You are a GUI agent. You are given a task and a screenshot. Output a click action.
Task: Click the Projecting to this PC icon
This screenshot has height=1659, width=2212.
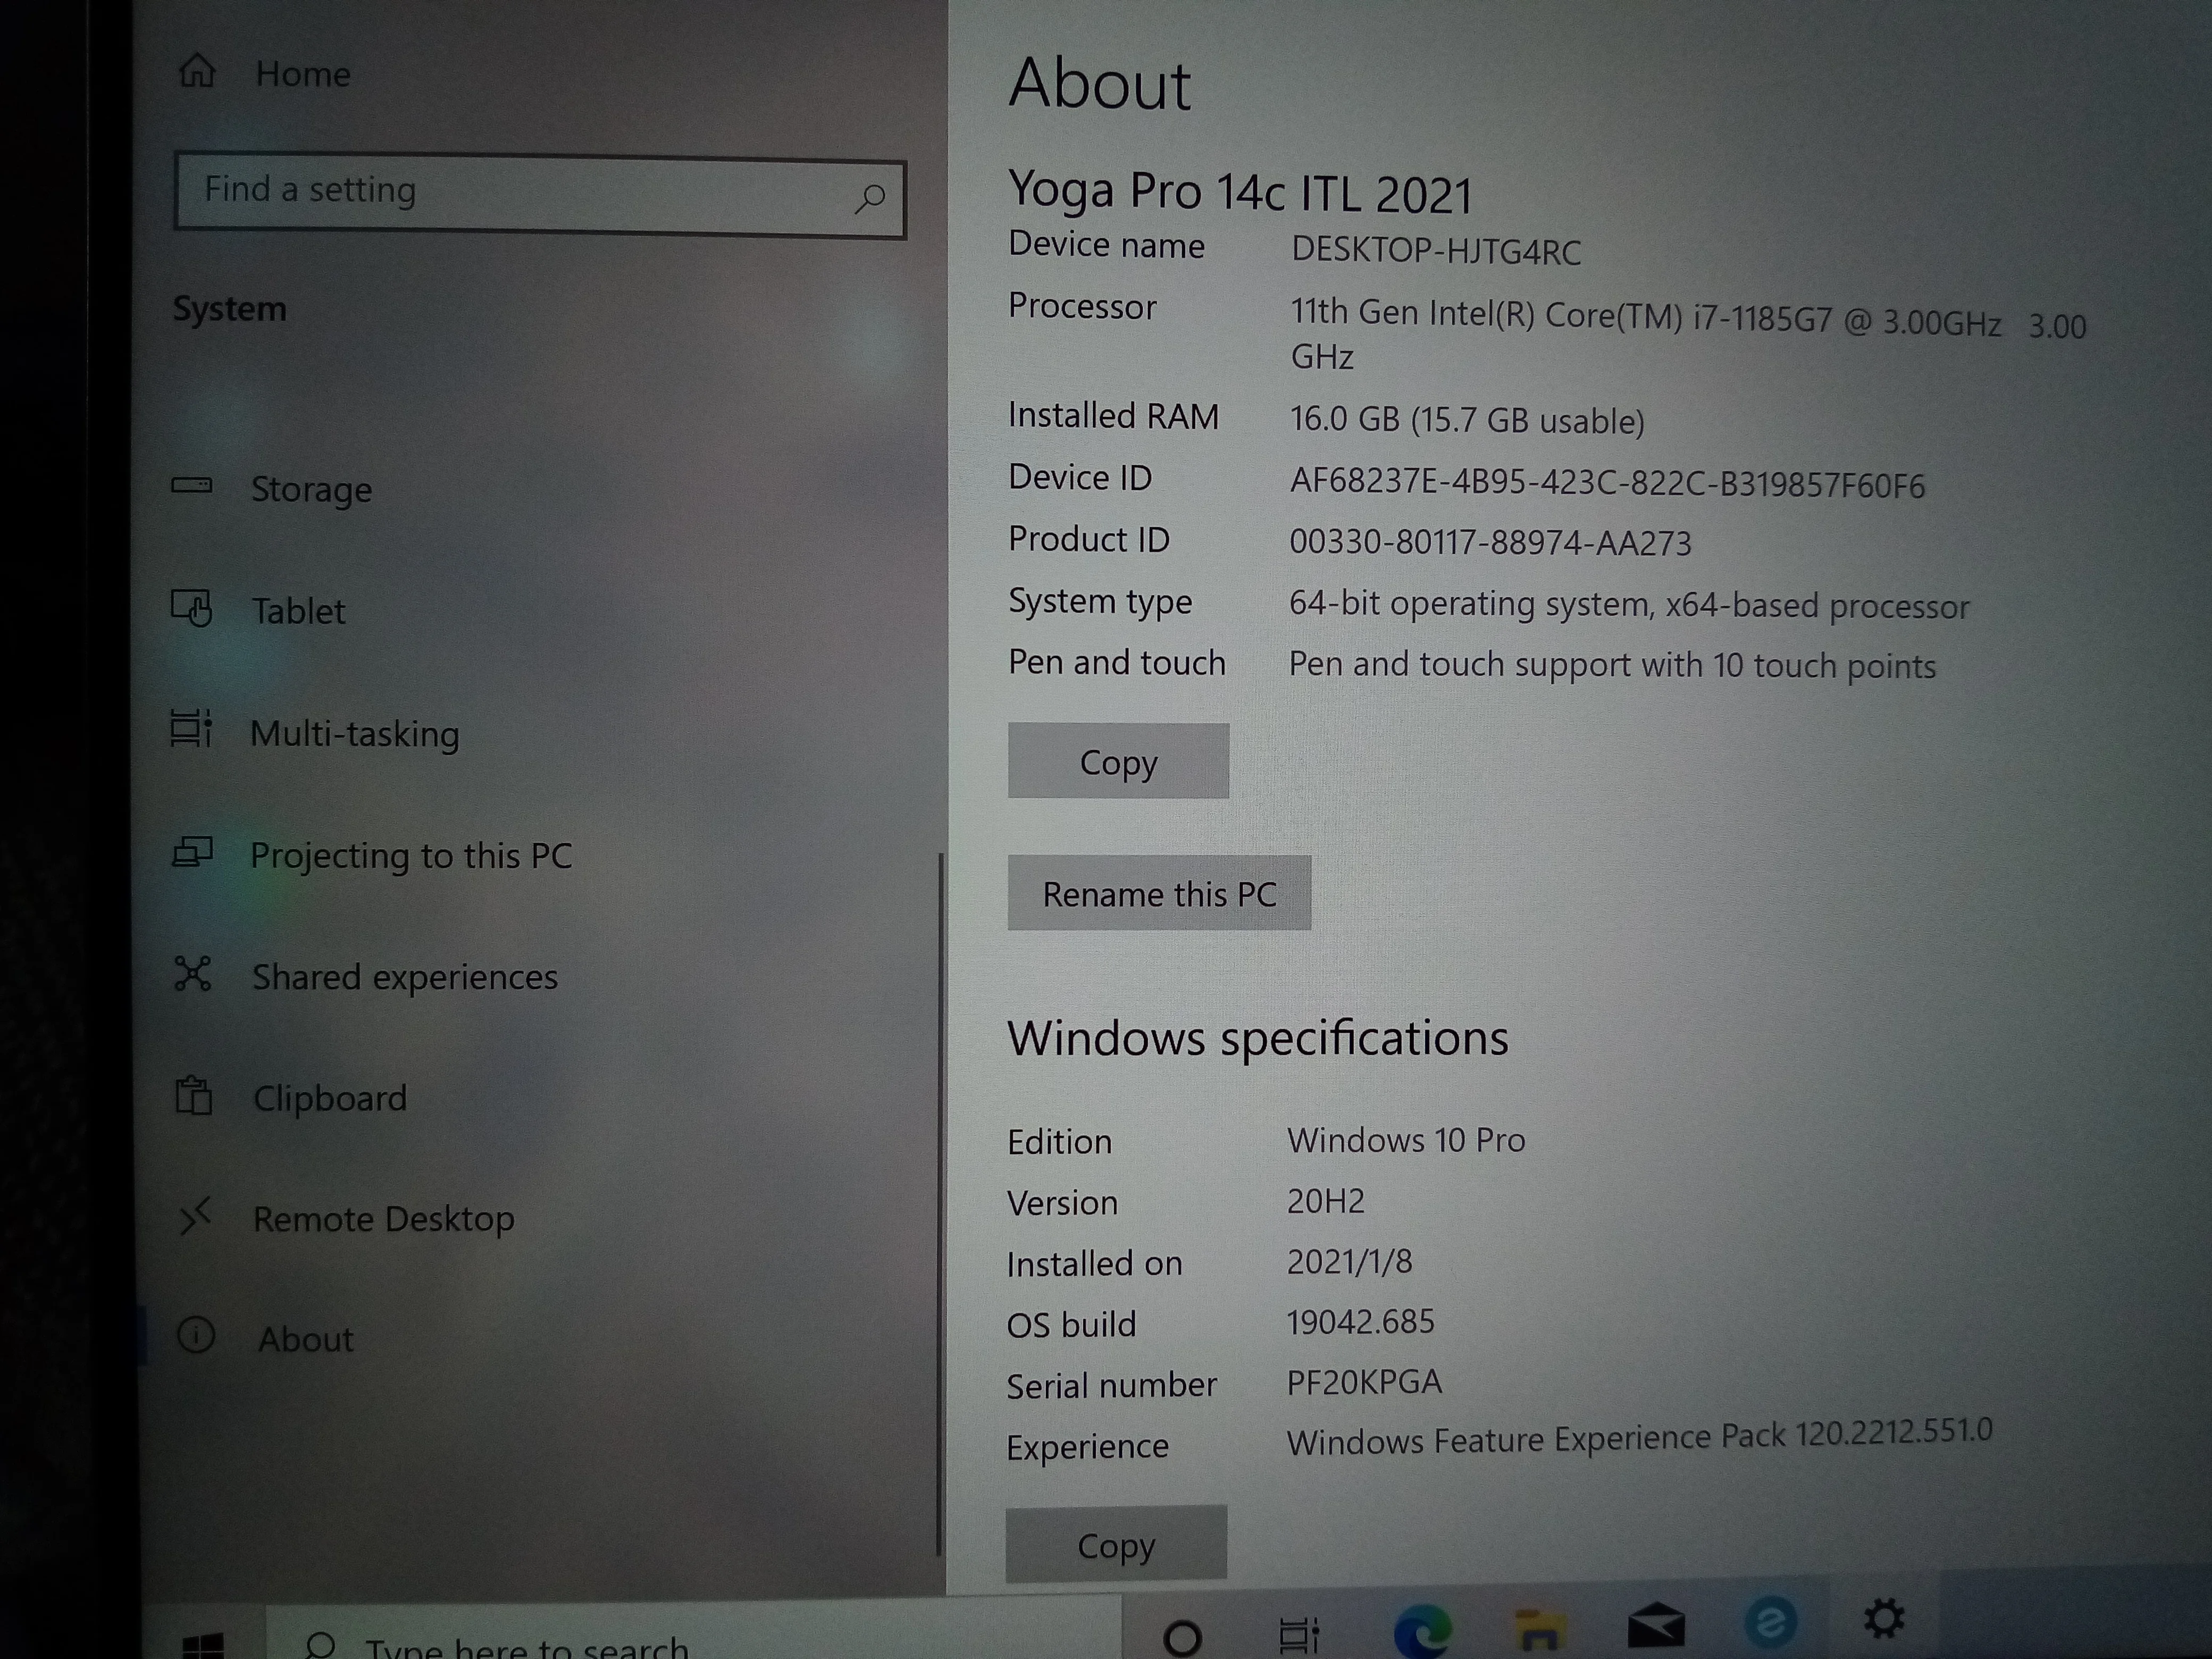(192, 853)
